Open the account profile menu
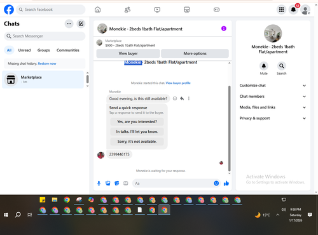 point(305,10)
